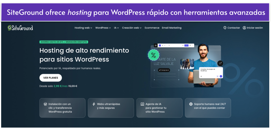Click the Agente de IA monitor icon
The height and width of the screenshot is (130, 271).
coord(142,104)
